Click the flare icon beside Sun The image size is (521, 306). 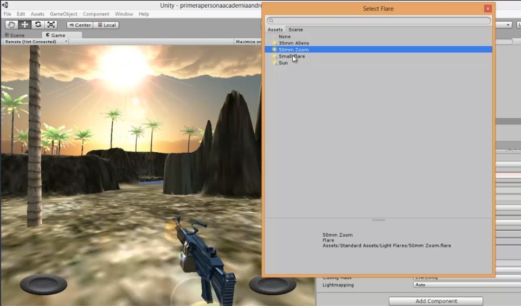[x=274, y=63]
